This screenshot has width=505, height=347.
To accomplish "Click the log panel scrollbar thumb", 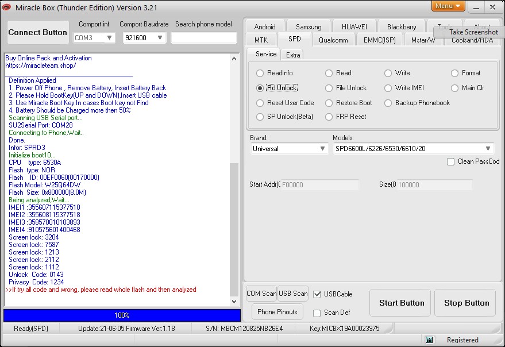I will click(234, 229).
